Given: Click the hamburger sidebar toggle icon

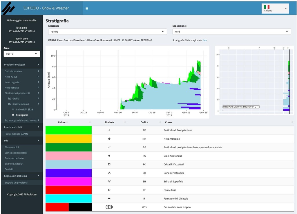Looking at the screenshot, I should (87, 8).
